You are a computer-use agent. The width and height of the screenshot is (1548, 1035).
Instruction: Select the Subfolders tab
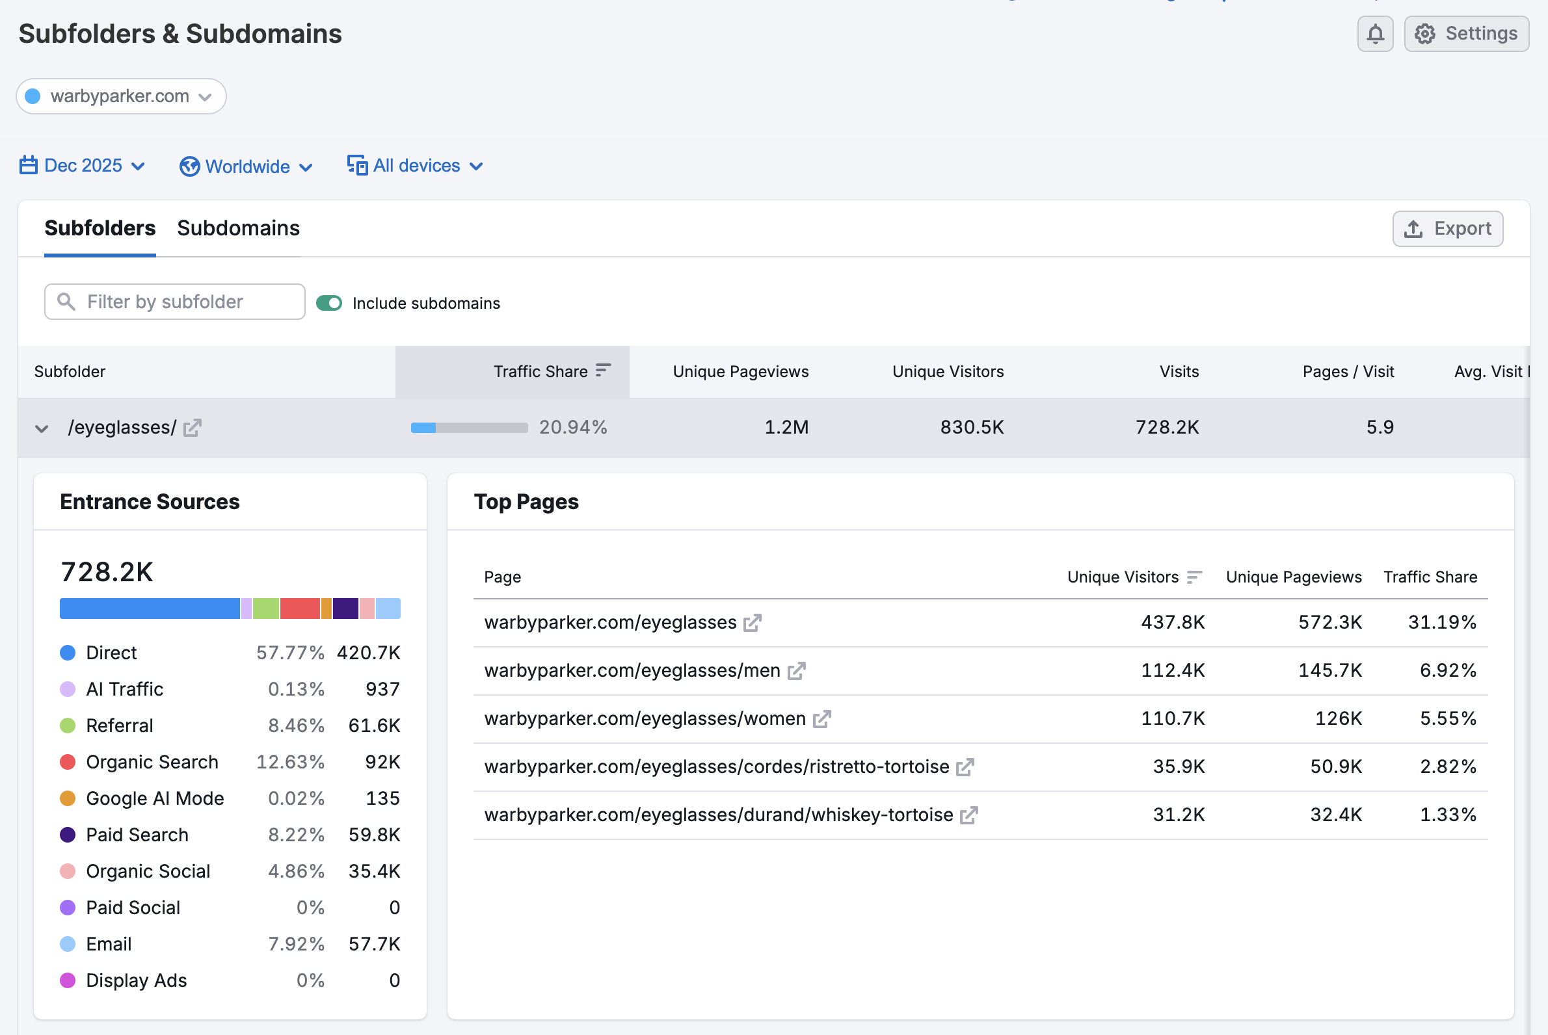99,228
